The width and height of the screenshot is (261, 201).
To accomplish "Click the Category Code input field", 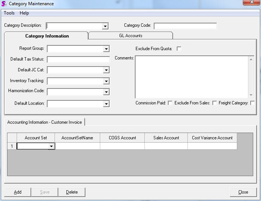I will (185, 26).
